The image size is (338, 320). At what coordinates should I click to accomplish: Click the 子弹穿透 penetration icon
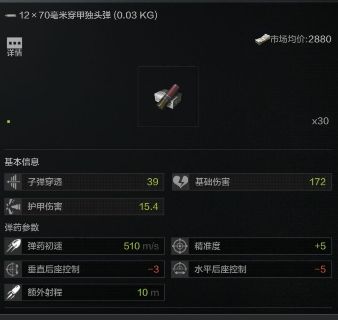pyautogui.click(x=13, y=182)
